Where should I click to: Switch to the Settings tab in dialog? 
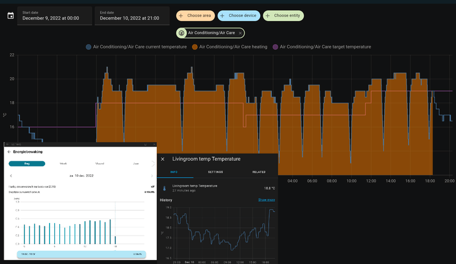click(215, 172)
